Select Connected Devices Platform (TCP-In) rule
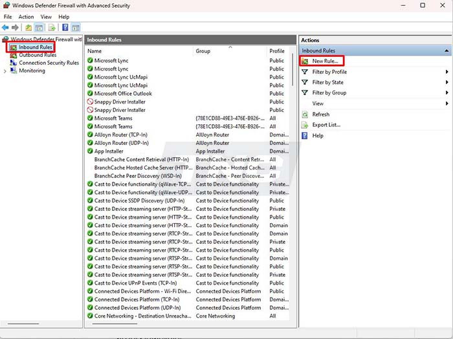The width and height of the screenshot is (453, 339). [x=188, y=300]
